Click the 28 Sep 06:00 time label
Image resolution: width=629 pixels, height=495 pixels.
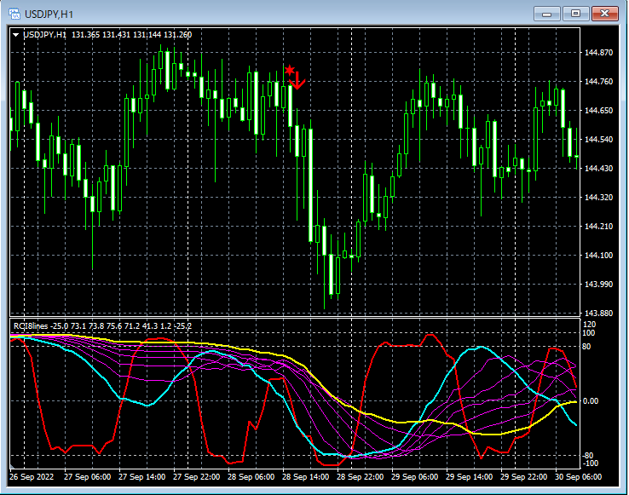coord(251,477)
